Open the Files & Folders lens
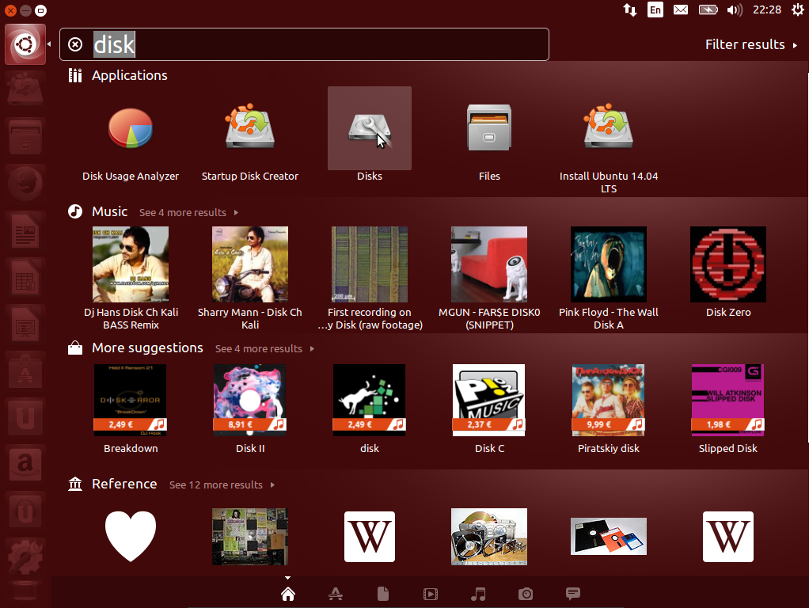Image resolution: width=809 pixels, height=608 pixels. (383, 594)
